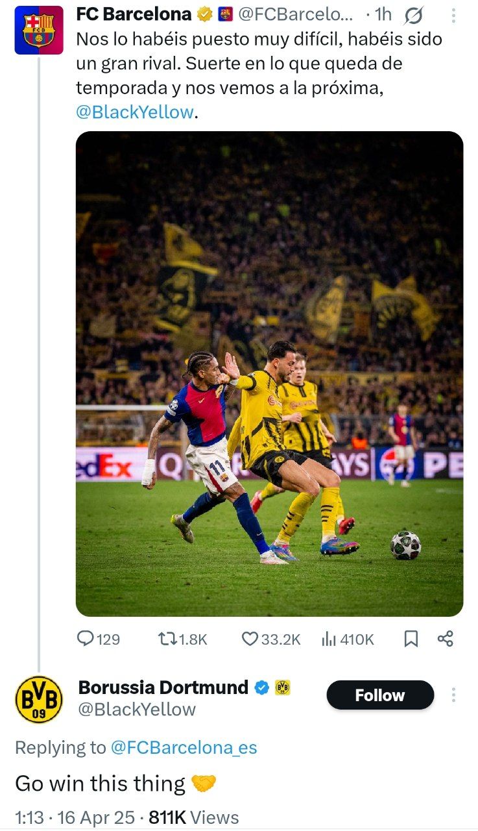The width and height of the screenshot is (478, 831).
Task: View the 811K Views count details
Action: click(194, 817)
